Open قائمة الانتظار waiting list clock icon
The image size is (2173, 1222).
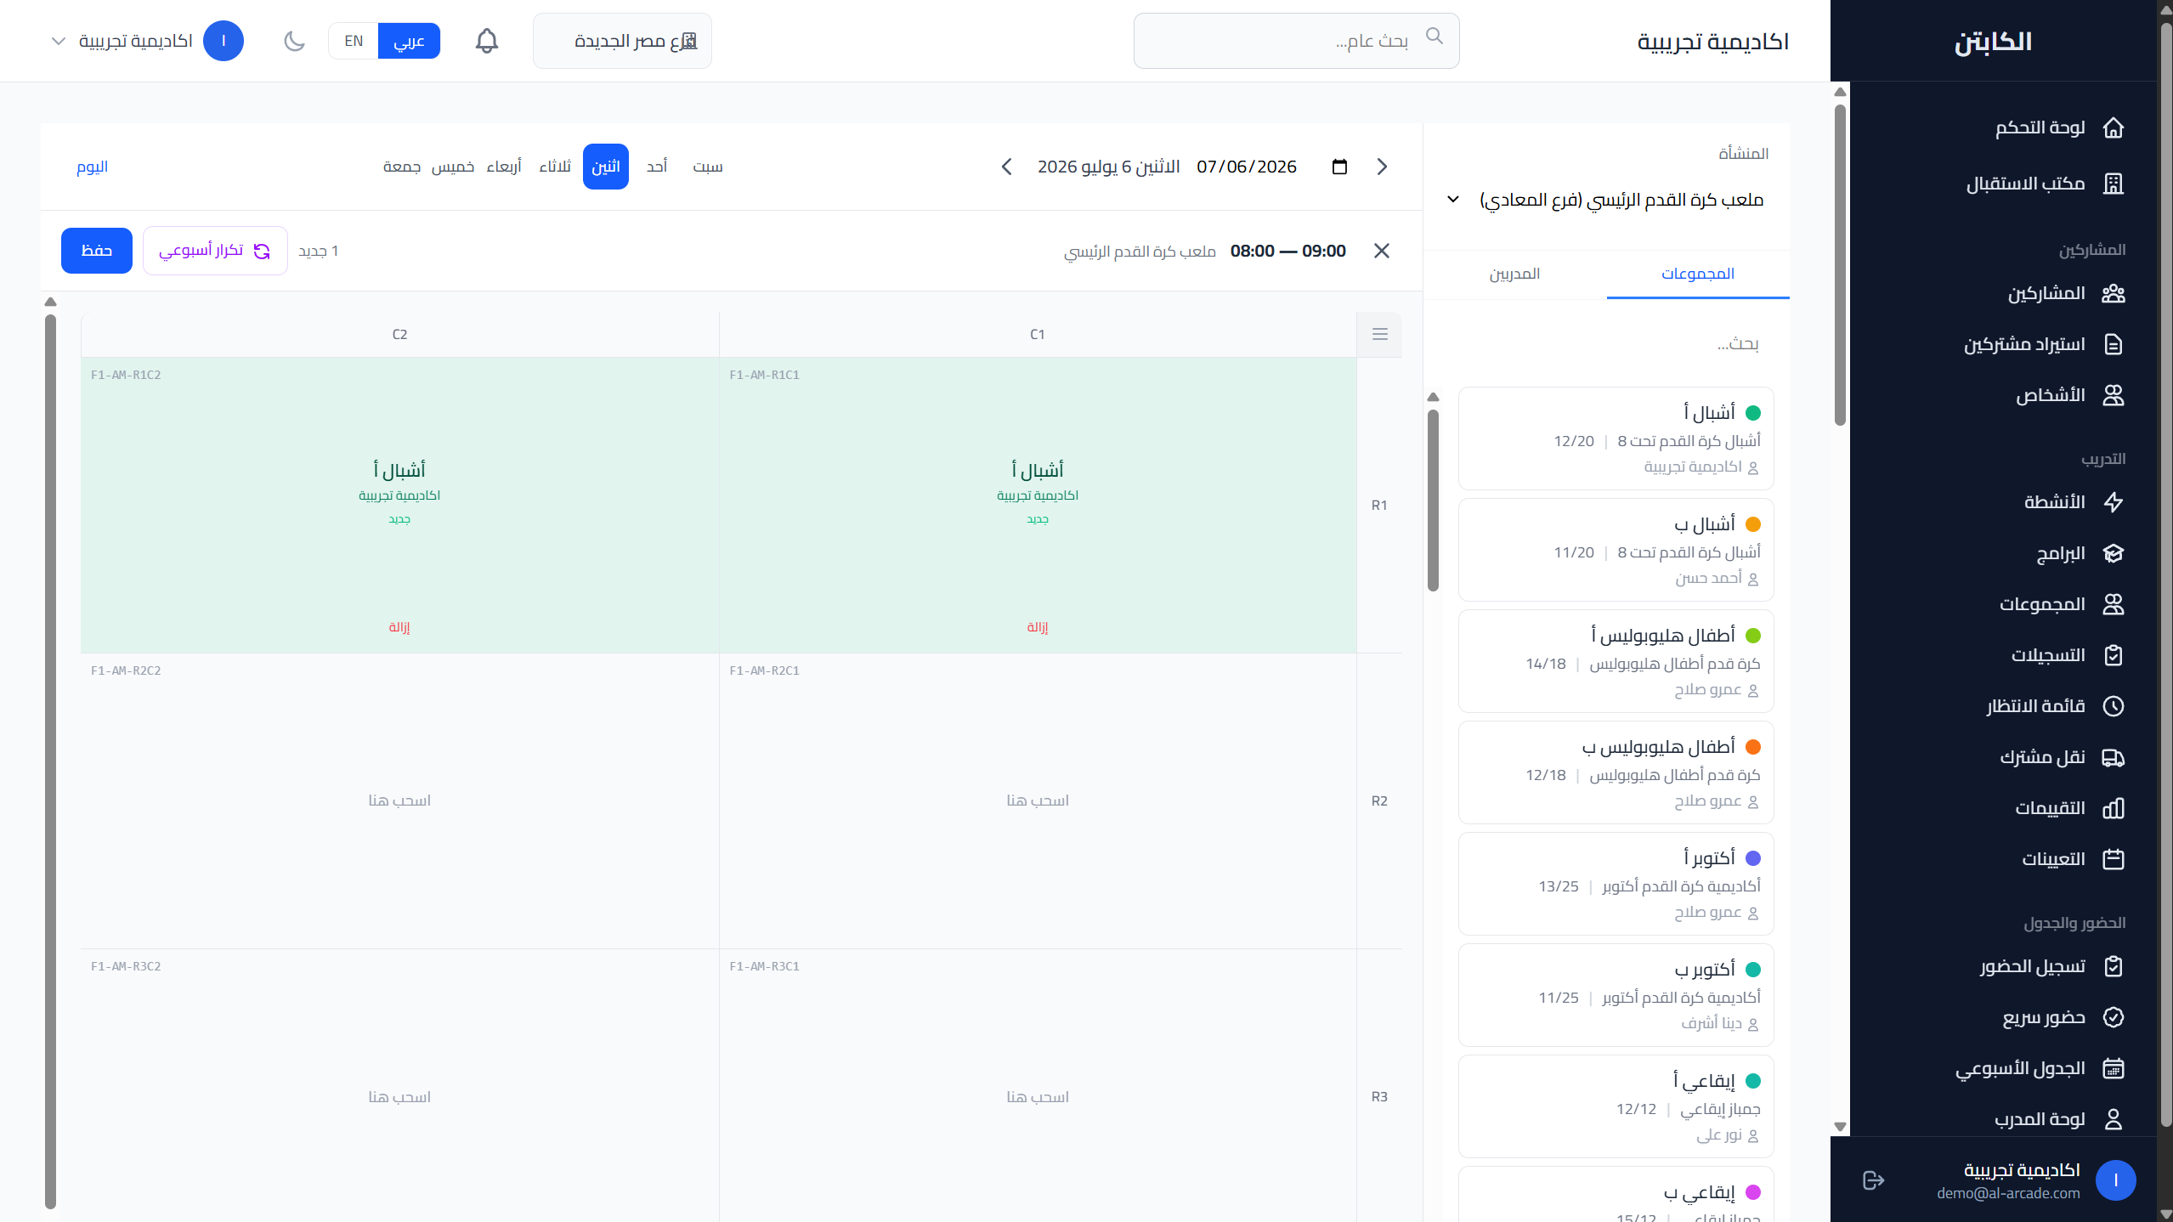point(2113,706)
